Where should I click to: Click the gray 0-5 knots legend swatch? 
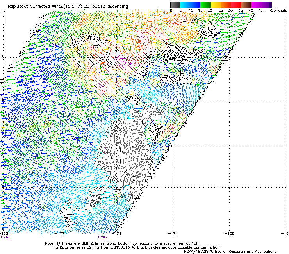point(175,5)
